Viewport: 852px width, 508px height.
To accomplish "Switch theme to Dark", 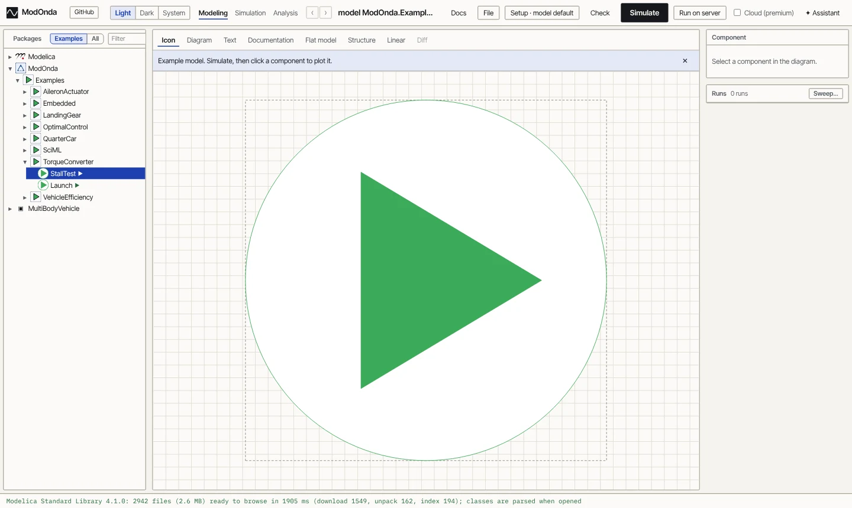I will coord(147,13).
